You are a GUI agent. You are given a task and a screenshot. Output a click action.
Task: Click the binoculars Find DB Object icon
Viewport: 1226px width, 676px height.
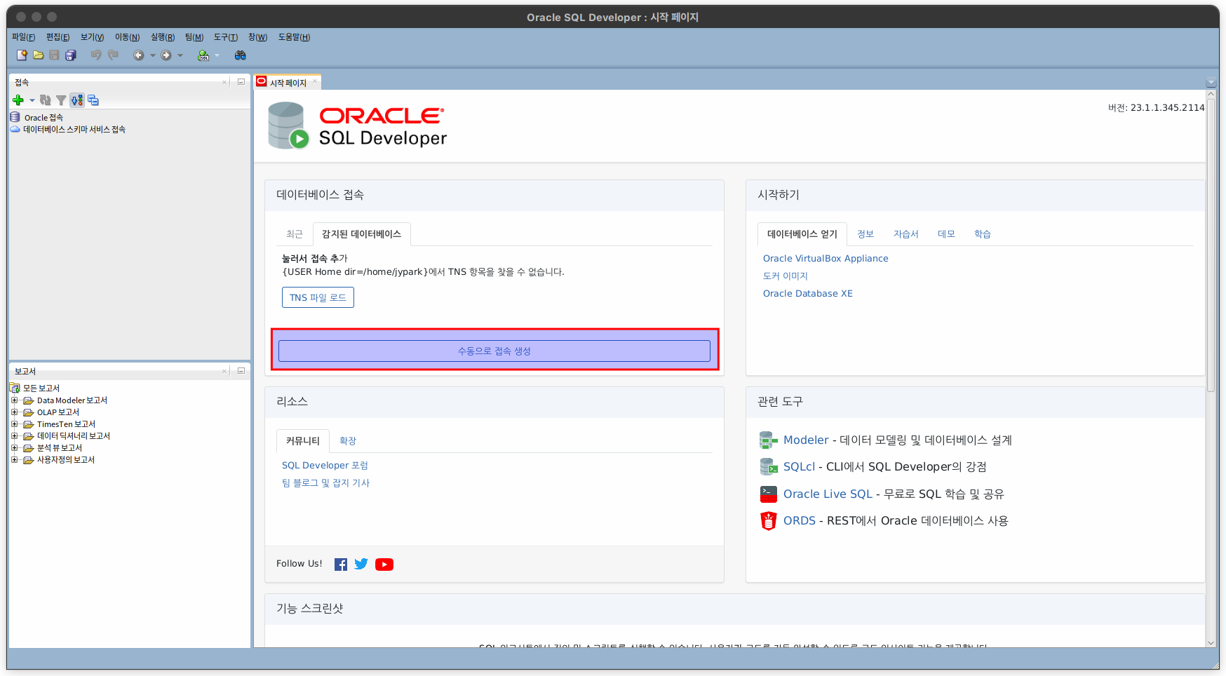click(x=241, y=55)
